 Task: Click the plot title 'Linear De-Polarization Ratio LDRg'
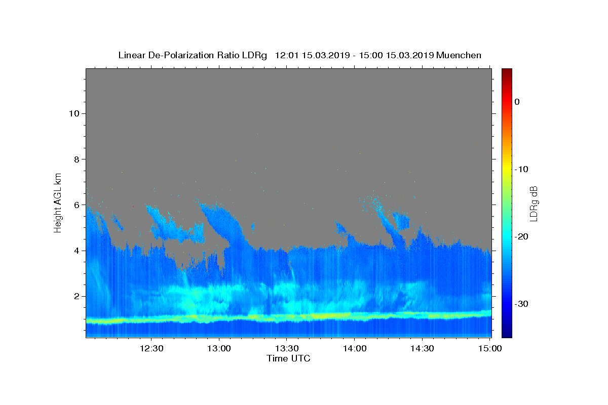(x=192, y=55)
